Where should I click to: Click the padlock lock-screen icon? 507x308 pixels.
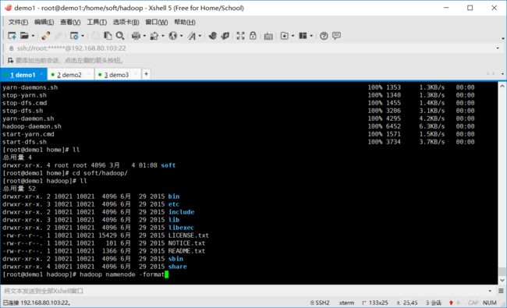tap(253, 36)
